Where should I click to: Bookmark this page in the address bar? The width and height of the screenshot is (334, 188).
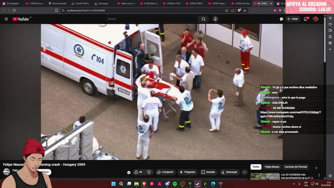56,10
